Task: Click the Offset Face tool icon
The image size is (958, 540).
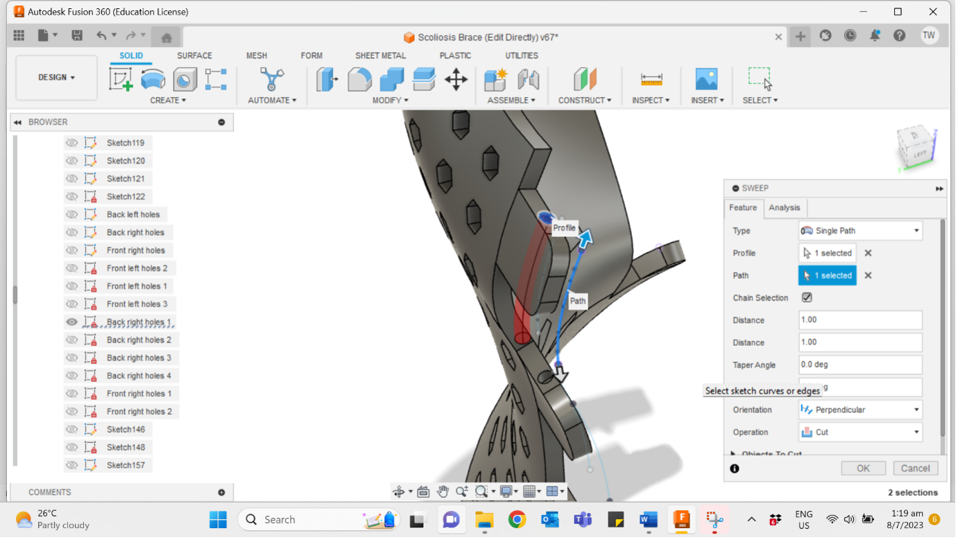Action: click(424, 79)
